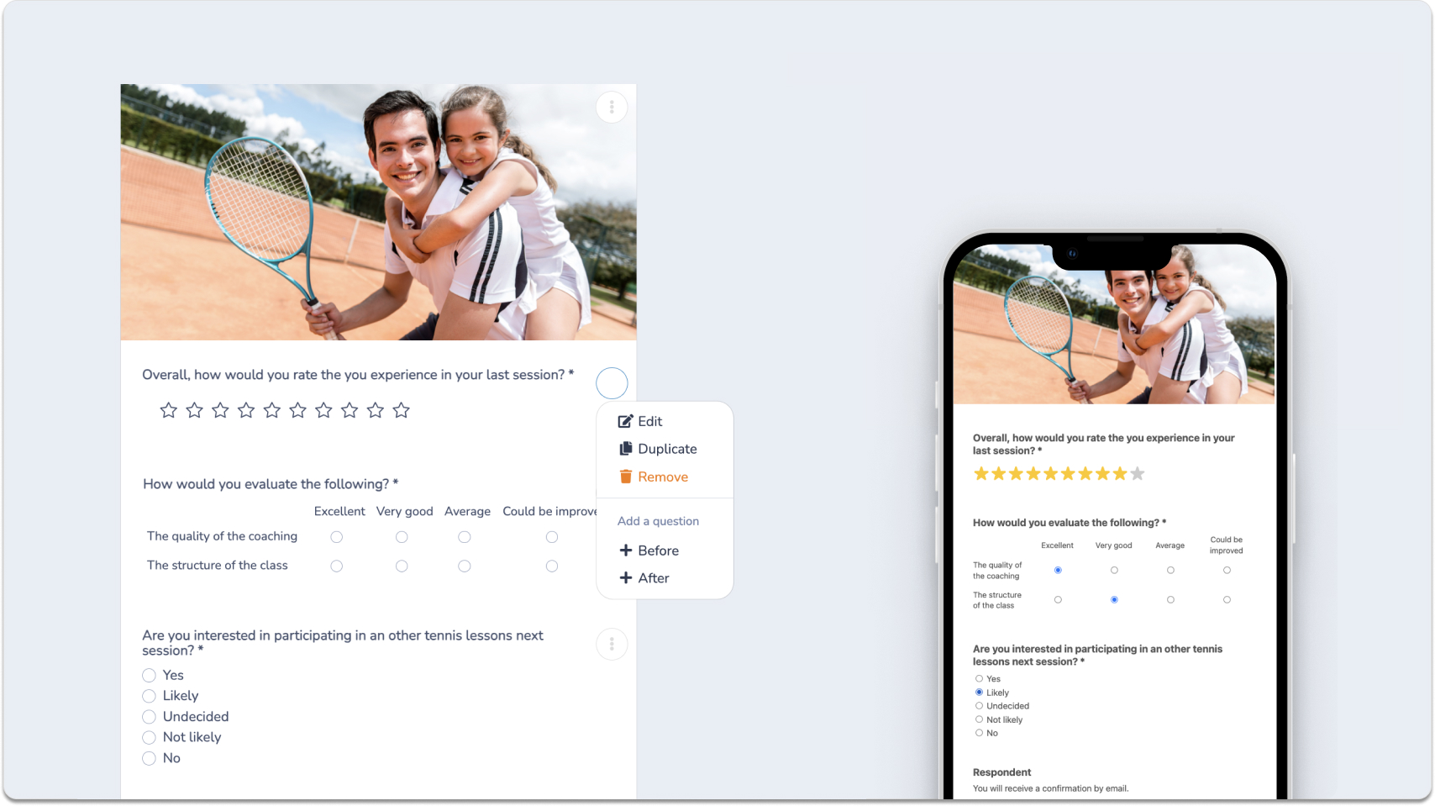Screen dimensions: 1435x806
Task: Select the No option in the editor
Action: click(x=150, y=758)
